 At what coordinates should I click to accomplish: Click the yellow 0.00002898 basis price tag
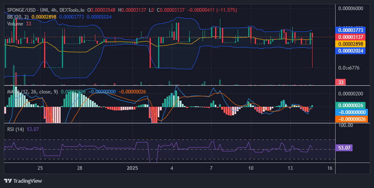pos(351,44)
